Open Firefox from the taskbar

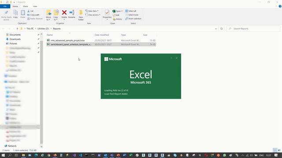click(55, 155)
